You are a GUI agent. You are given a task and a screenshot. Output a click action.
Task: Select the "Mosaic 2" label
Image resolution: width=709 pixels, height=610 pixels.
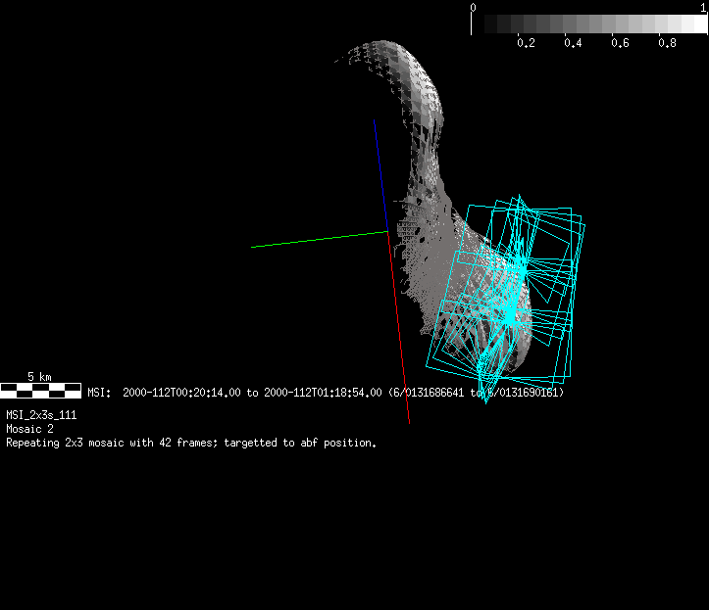click(29, 429)
